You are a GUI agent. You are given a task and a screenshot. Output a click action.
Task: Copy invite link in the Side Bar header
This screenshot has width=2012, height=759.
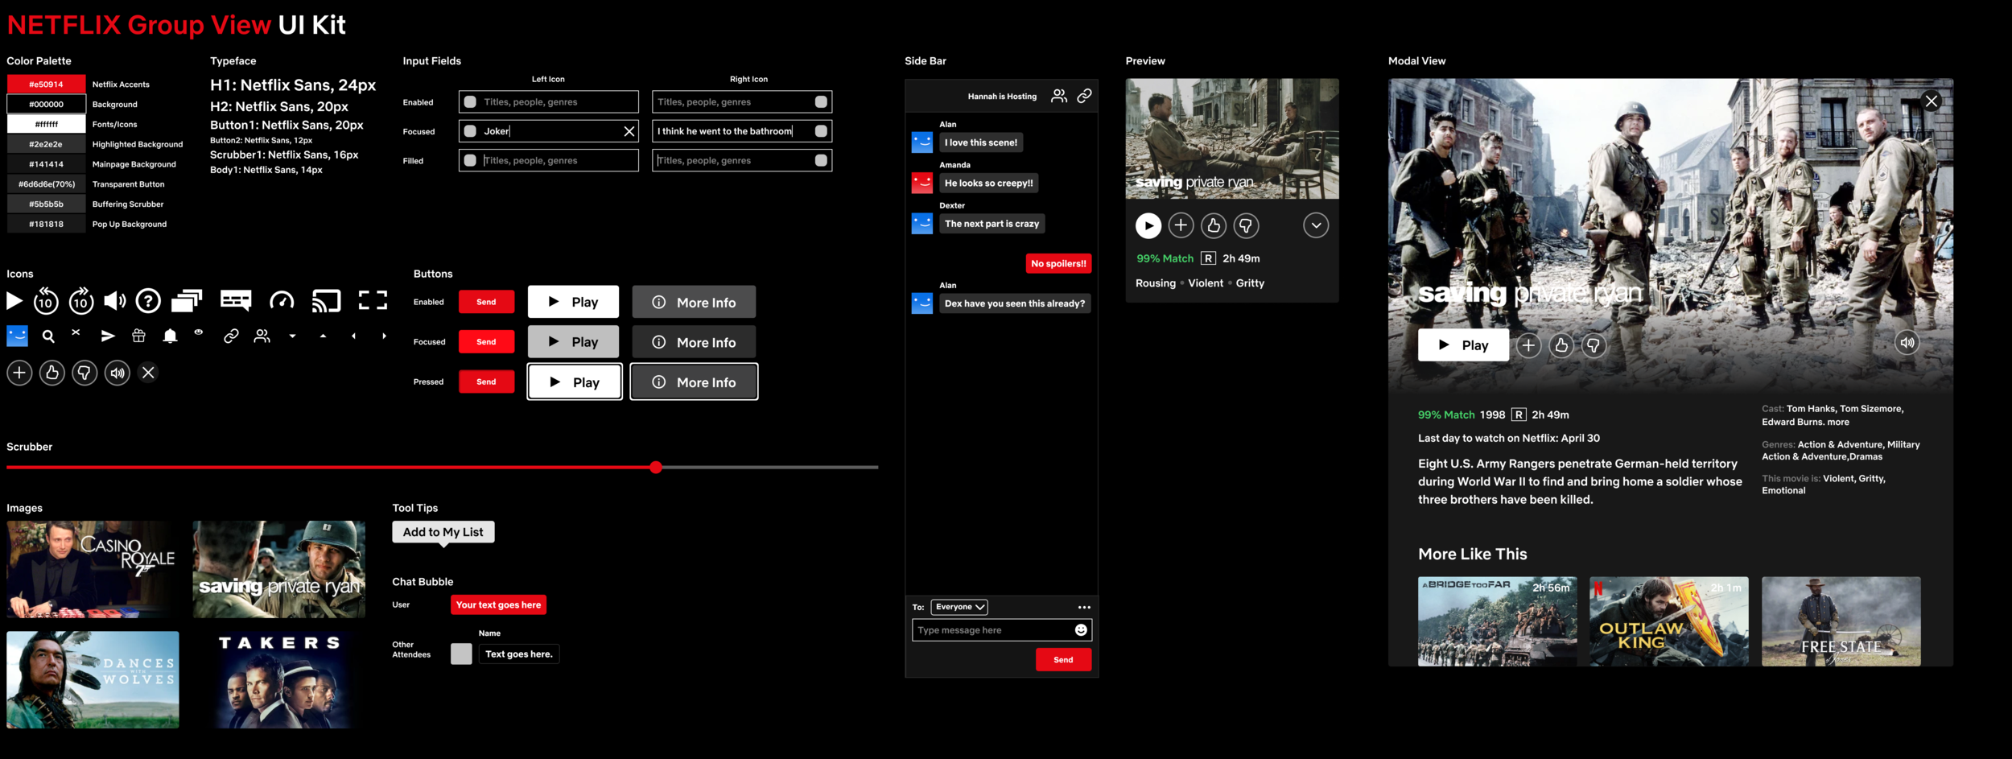click(1085, 96)
